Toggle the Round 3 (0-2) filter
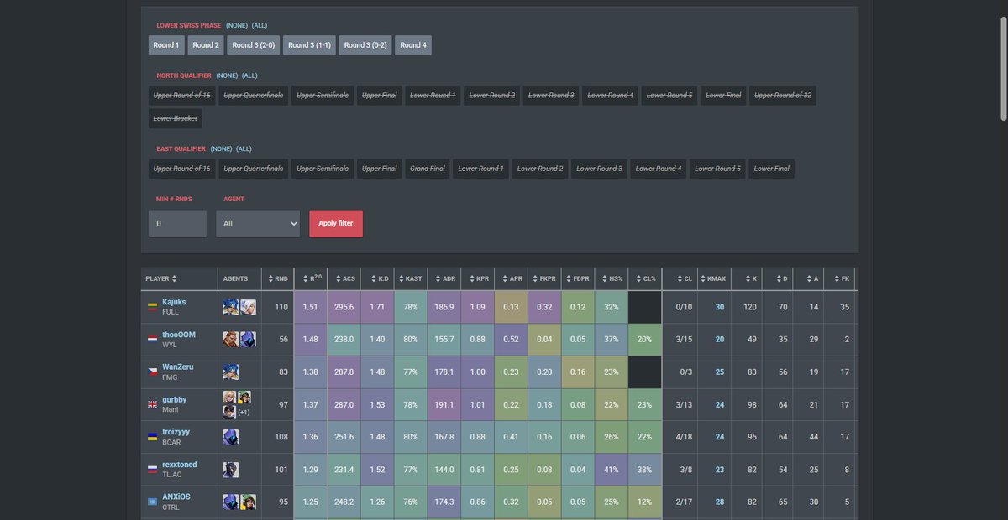This screenshot has width=1008, height=520. (x=365, y=45)
